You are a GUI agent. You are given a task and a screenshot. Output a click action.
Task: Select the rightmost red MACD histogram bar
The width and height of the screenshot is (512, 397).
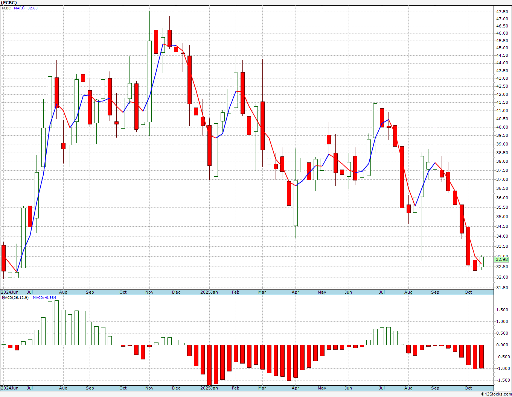pyautogui.click(x=482, y=356)
